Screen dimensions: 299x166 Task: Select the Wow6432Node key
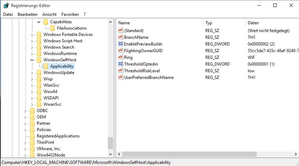click(51, 155)
